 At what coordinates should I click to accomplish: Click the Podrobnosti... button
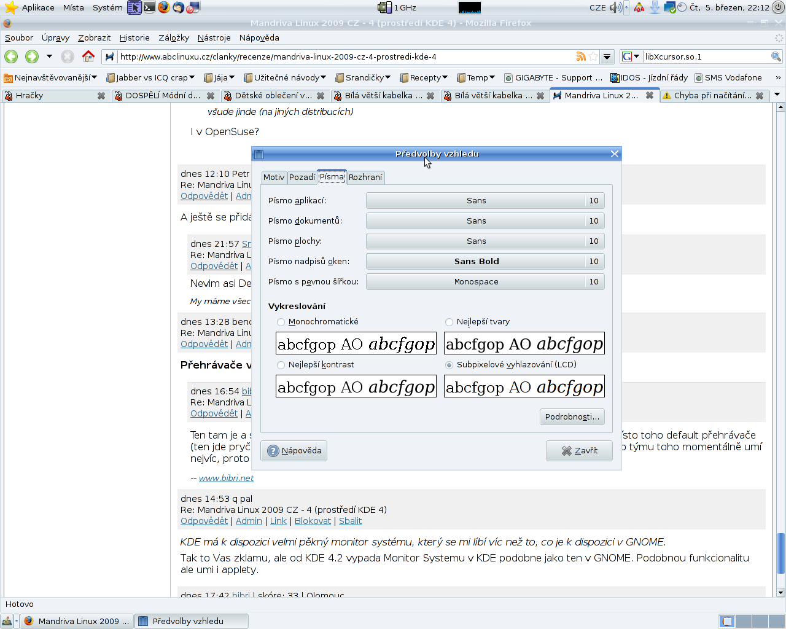point(572,417)
